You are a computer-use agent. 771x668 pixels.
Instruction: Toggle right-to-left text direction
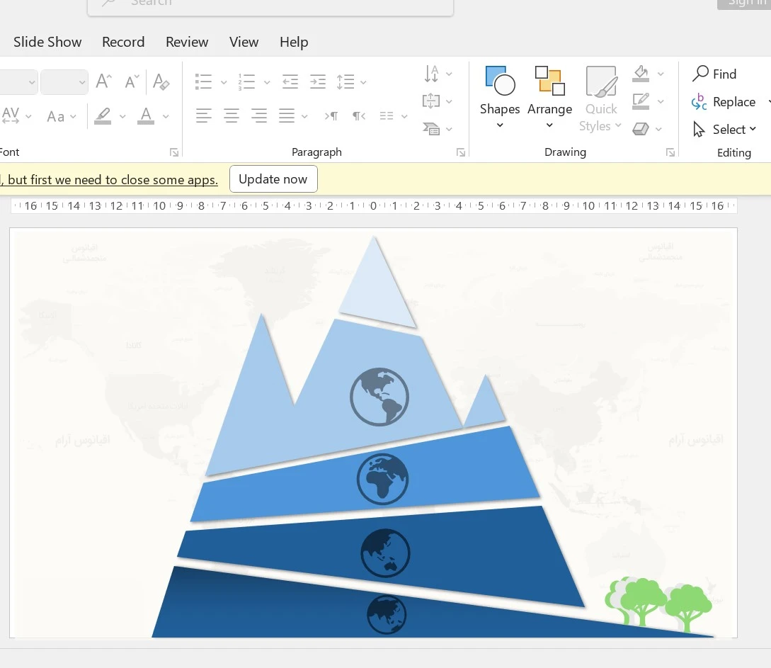point(359,116)
